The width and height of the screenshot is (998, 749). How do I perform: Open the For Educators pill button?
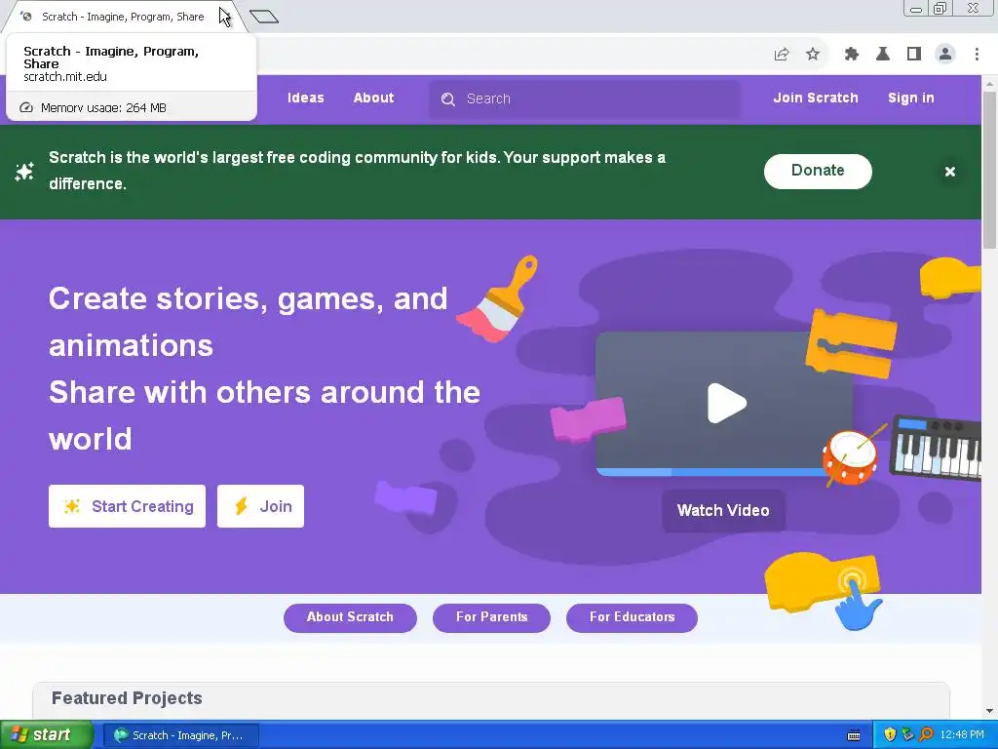tap(632, 617)
